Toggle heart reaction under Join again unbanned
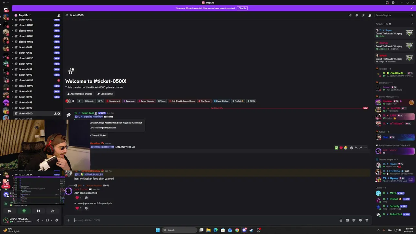 click(79, 198)
